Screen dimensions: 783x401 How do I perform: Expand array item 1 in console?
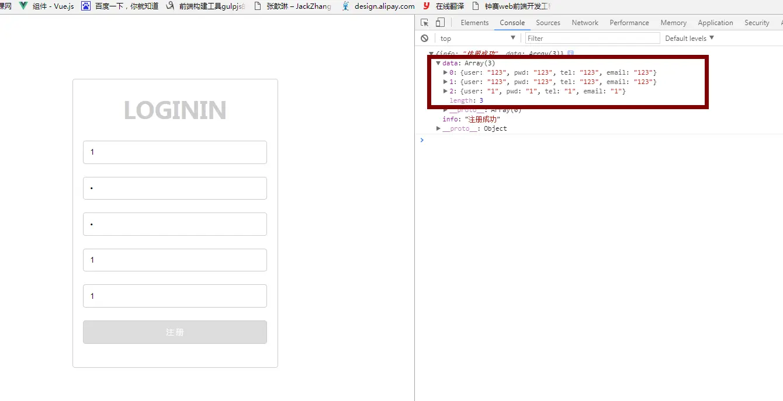[446, 82]
